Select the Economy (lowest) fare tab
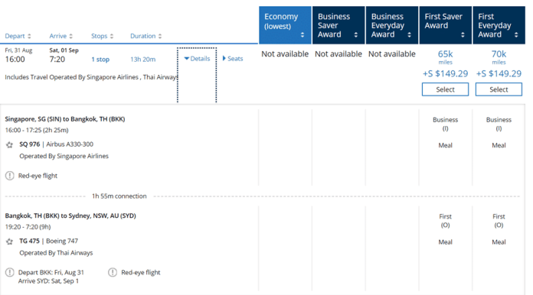This screenshot has width=533, height=295. click(x=285, y=25)
